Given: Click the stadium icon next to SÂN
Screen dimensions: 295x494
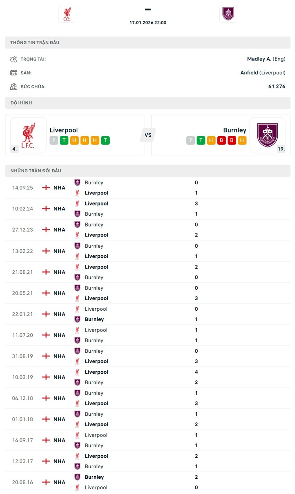Looking at the screenshot, I should (14, 73).
